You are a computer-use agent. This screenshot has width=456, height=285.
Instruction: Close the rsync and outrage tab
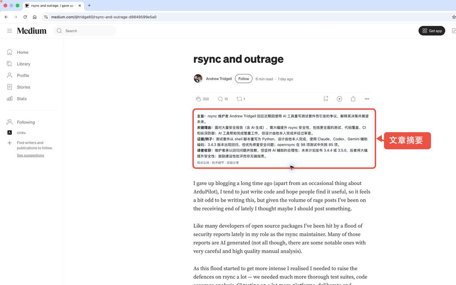79,6
